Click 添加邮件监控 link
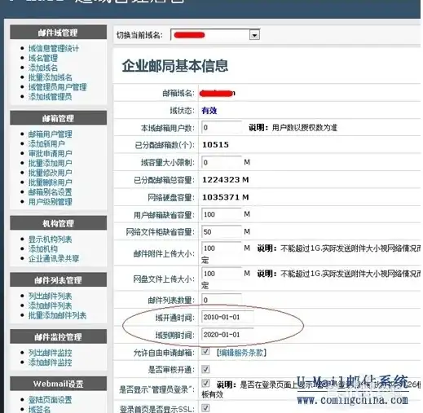The height and width of the screenshot is (413, 423). pyautogui.click(x=50, y=362)
